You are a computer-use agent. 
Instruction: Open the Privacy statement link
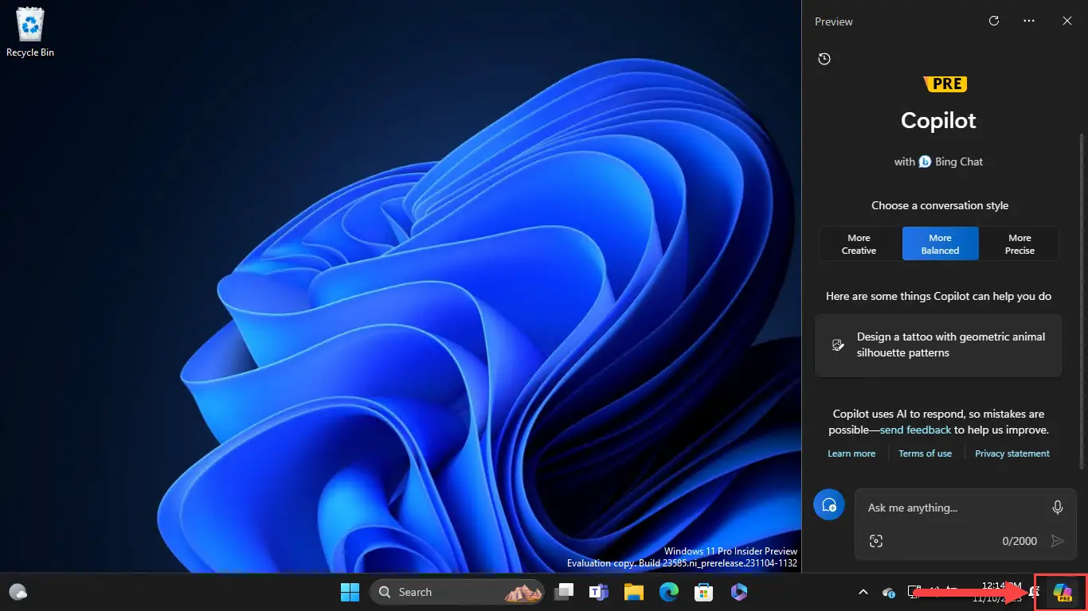[x=1012, y=453]
